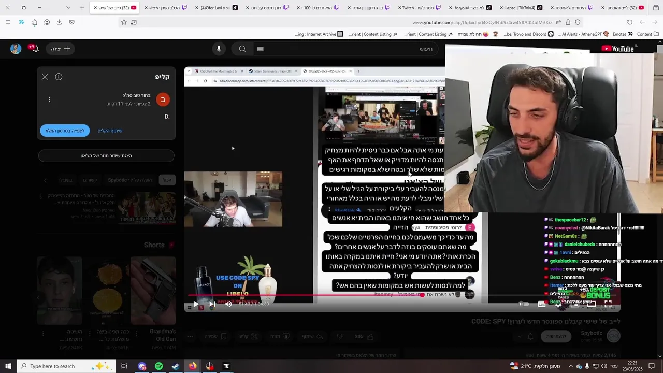Screen dimensions: 663x373
Task: Enter fullscreen mode
Action: point(608,304)
